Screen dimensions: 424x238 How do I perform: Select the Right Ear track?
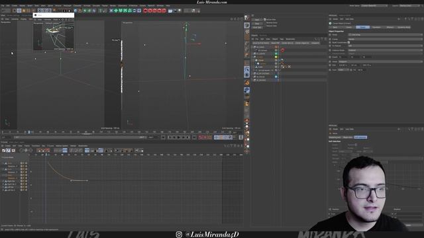[x=11, y=181]
